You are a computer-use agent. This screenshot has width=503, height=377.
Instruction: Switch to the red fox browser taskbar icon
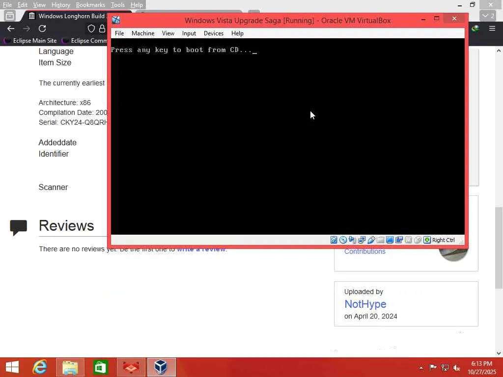(131, 367)
